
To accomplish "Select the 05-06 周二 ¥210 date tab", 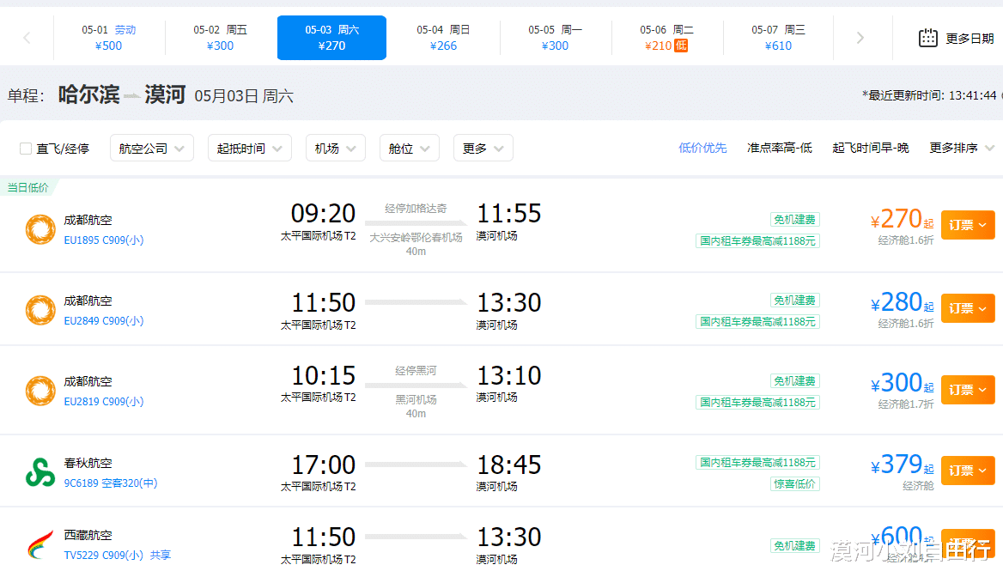I will (666, 38).
